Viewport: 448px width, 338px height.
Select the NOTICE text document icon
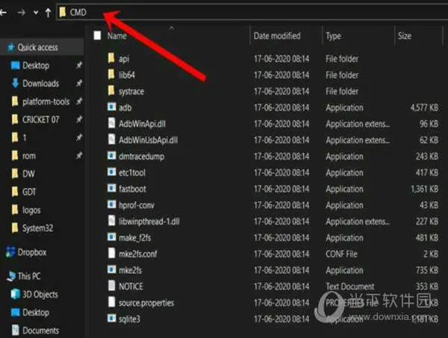[112, 286]
